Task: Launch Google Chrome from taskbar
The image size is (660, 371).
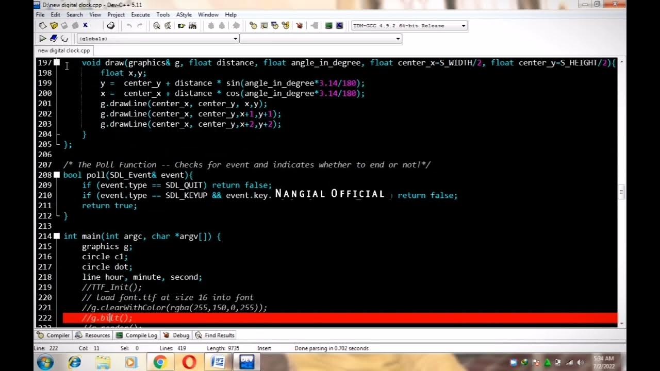Action: [160, 362]
